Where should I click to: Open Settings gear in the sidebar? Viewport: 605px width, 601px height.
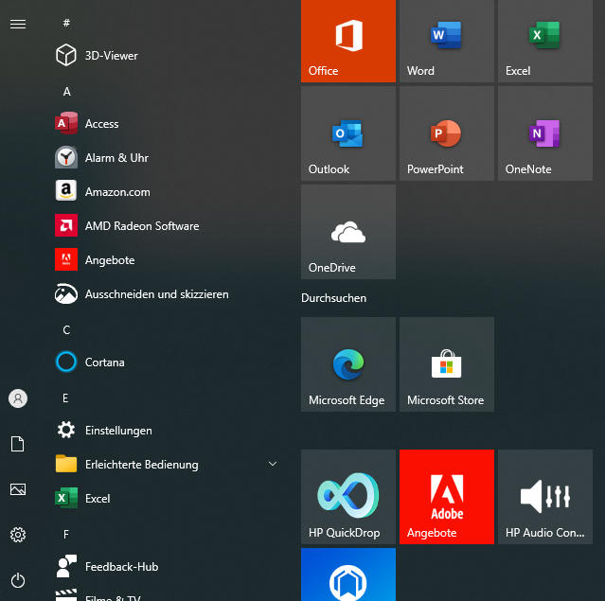[x=18, y=535]
